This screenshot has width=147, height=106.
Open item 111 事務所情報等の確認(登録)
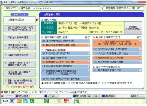pyautogui.click(x=65, y=41)
